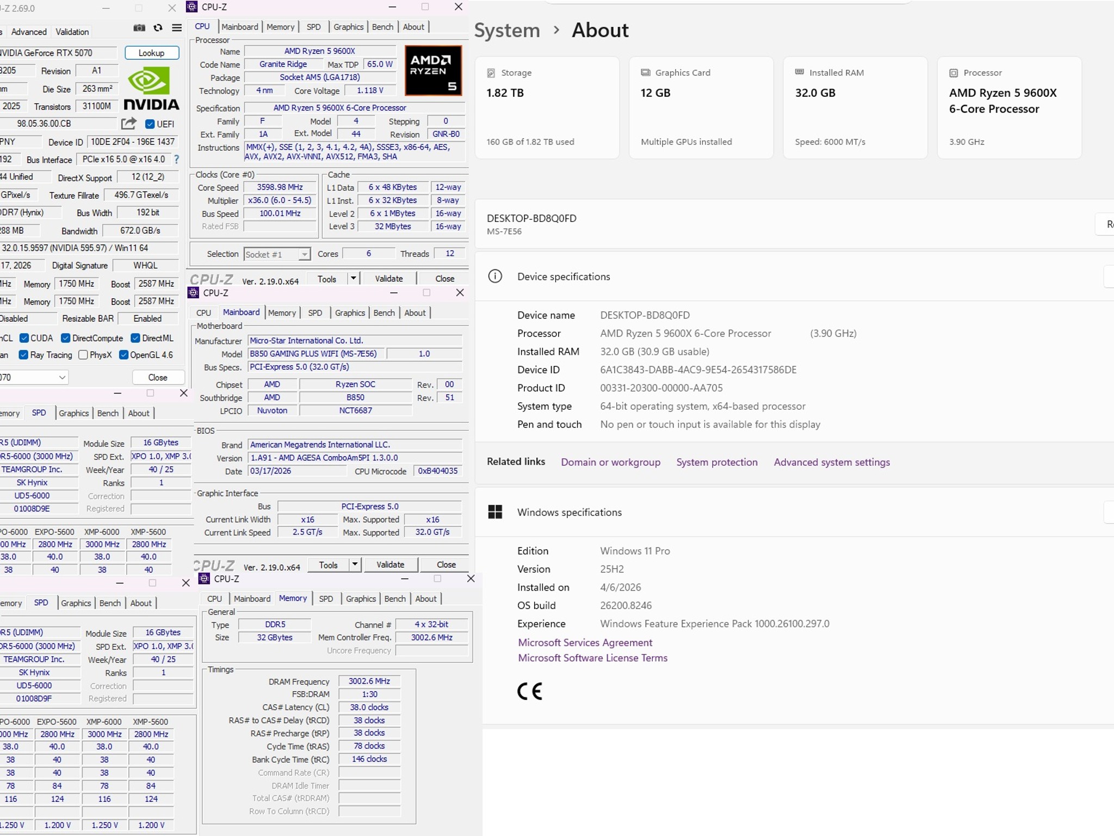Click the Device ID value in Settings
This screenshot has height=836, width=1114.
pos(698,370)
